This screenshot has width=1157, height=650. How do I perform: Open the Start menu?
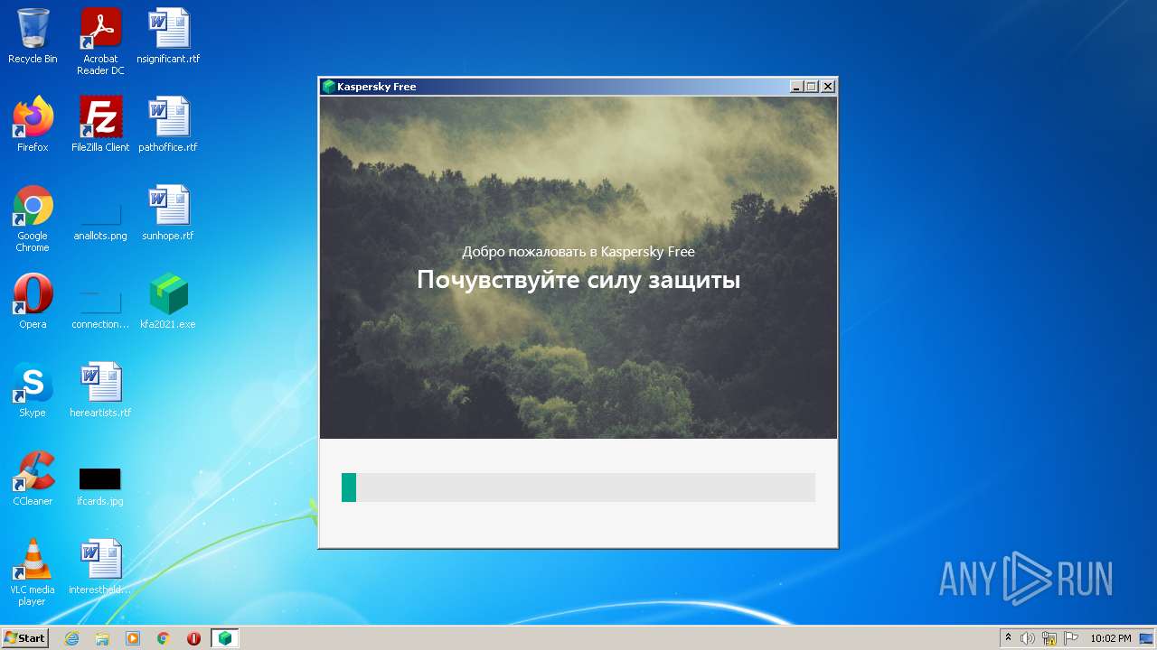[x=24, y=638]
